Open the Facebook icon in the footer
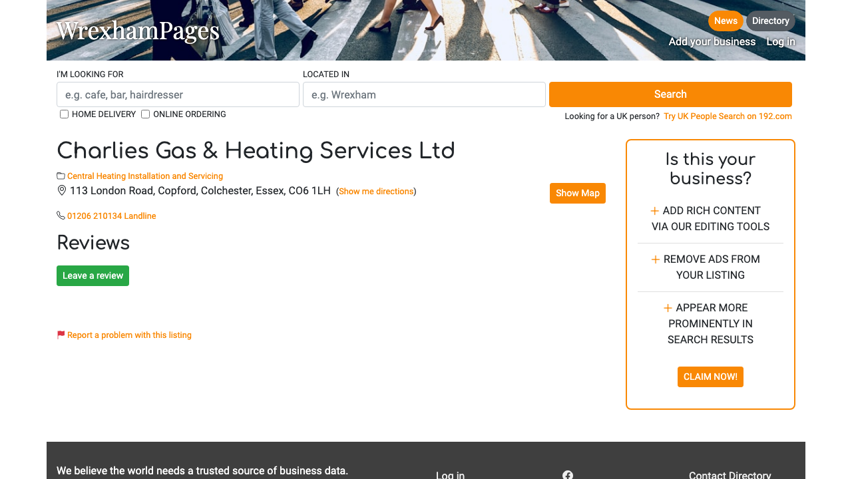 [567, 474]
